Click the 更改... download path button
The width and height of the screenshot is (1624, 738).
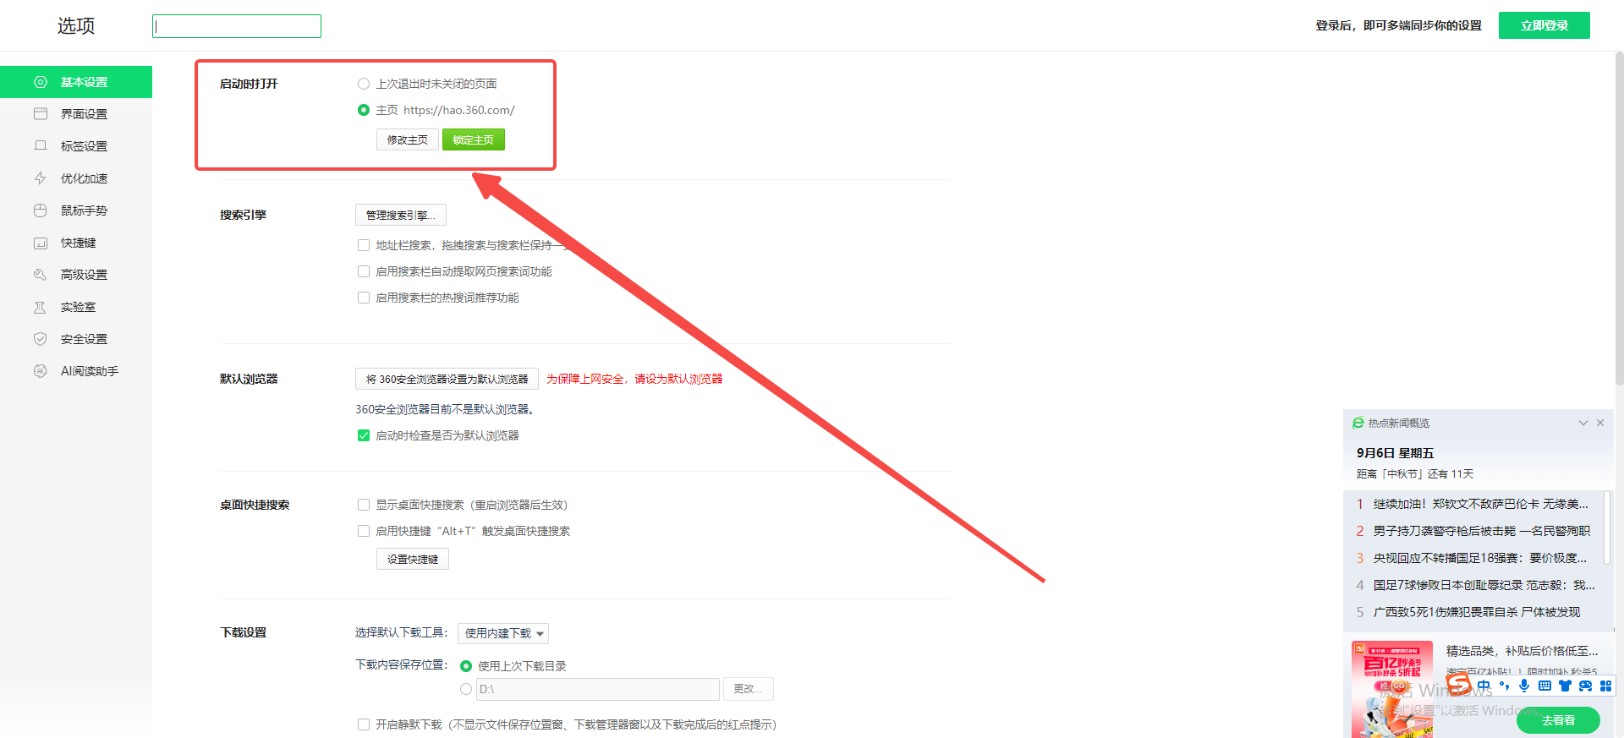[x=748, y=689]
